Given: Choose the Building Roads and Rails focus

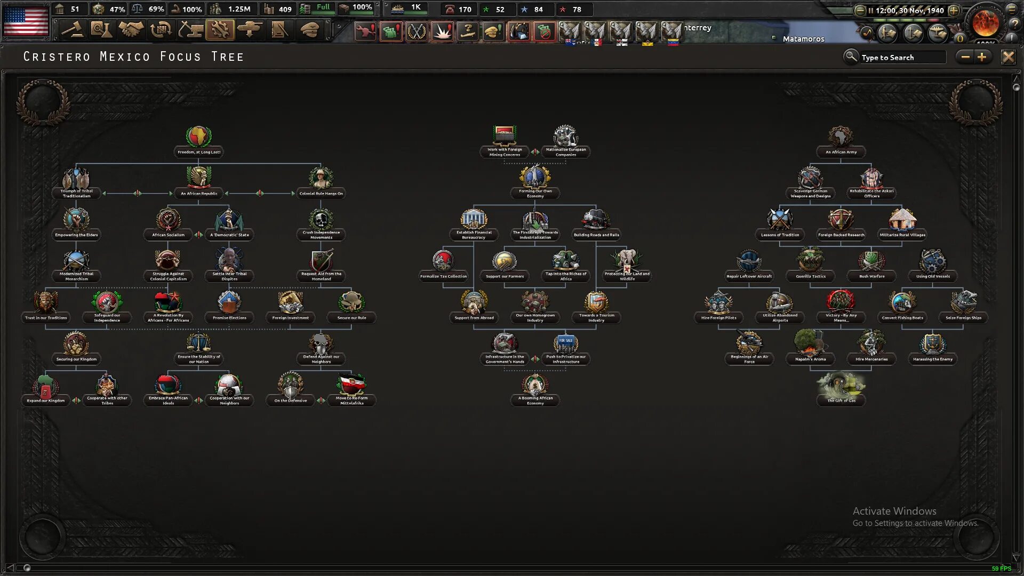Looking at the screenshot, I should [x=596, y=225].
